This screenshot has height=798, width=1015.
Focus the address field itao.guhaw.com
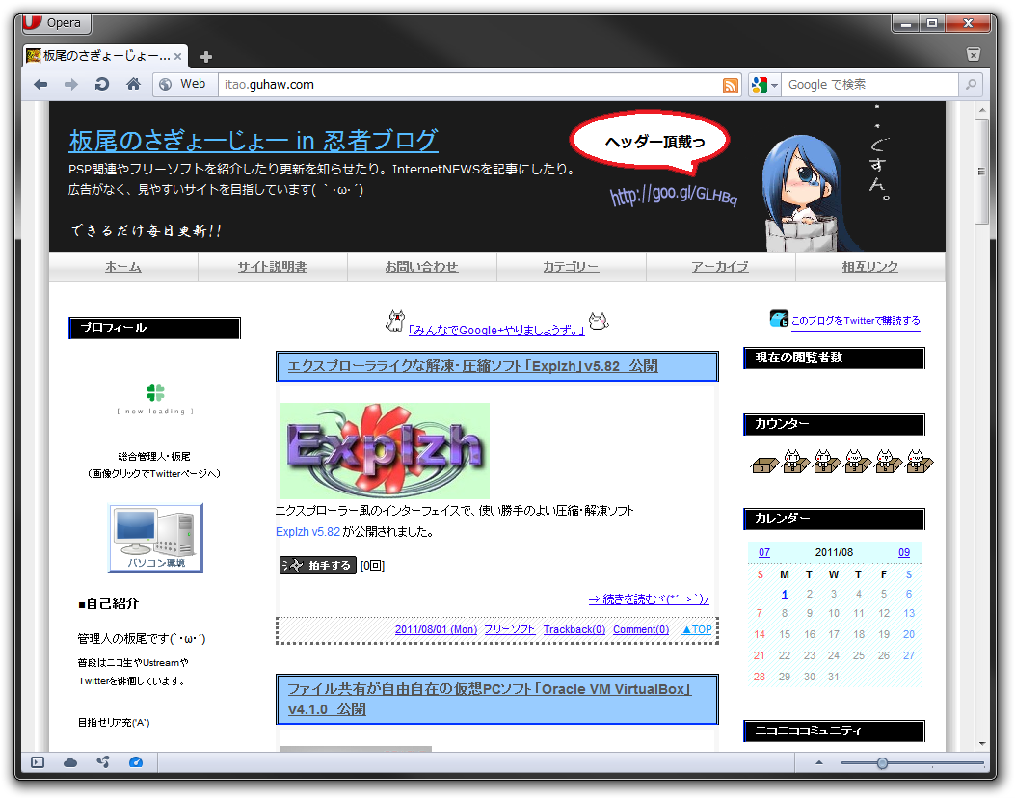click(468, 85)
